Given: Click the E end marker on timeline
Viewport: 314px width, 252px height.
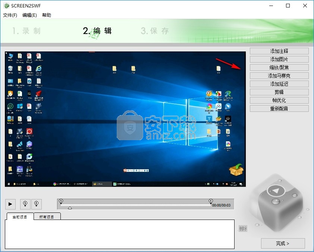Looking at the screenshot, I should (211, 201).
